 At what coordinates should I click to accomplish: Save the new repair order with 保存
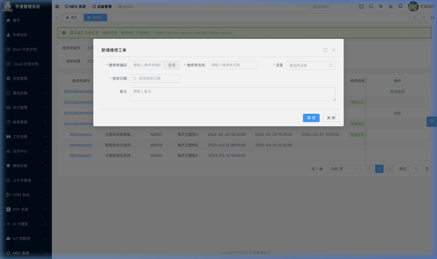pyautogui.click(x=311, y=118)
